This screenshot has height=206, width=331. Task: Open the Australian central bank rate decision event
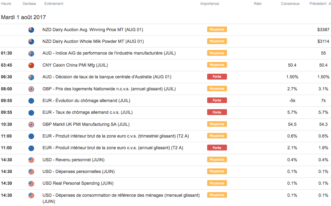pos(107,77)
